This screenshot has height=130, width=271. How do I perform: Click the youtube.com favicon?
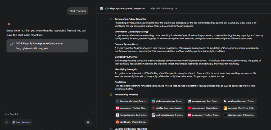coord(189,108)
